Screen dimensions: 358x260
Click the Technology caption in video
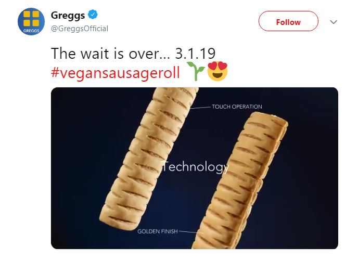(x=194, y=167)
